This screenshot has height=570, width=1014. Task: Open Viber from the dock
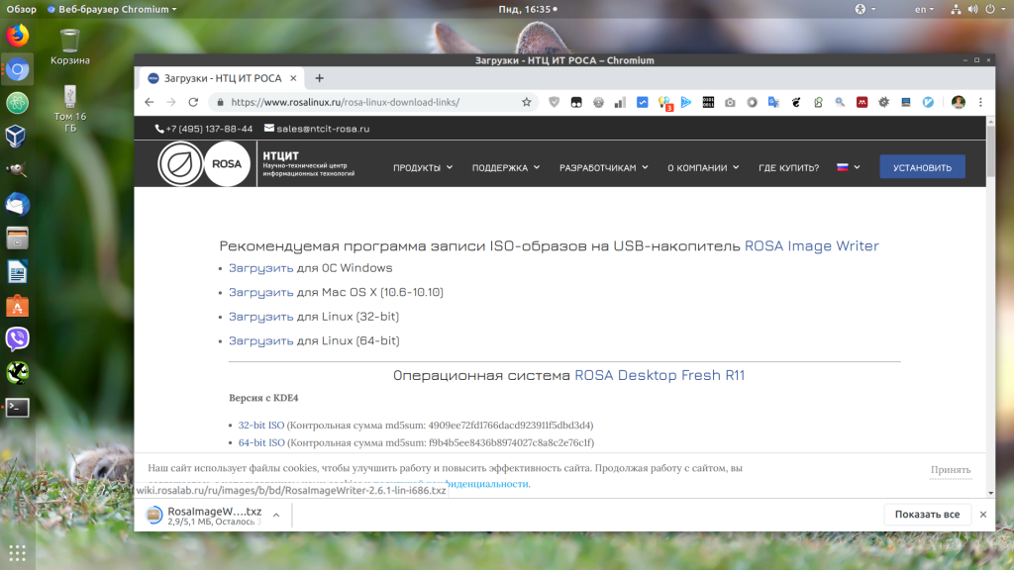(x=17, y=339)
